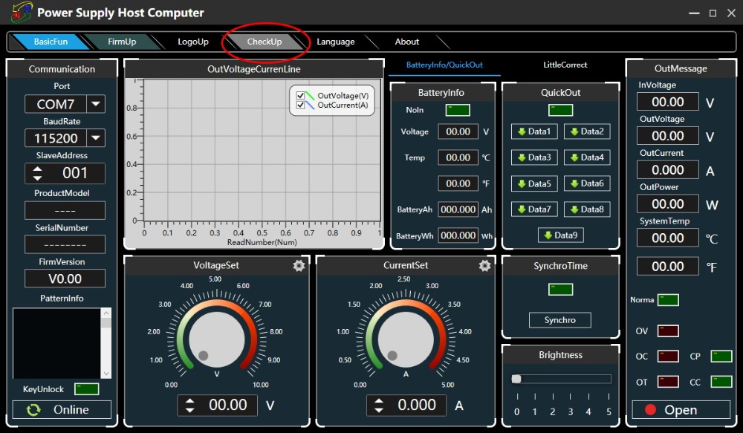Screen dimensions: 743x433
Task: Load QuickOut preset Data9
Action: [560, 235]
